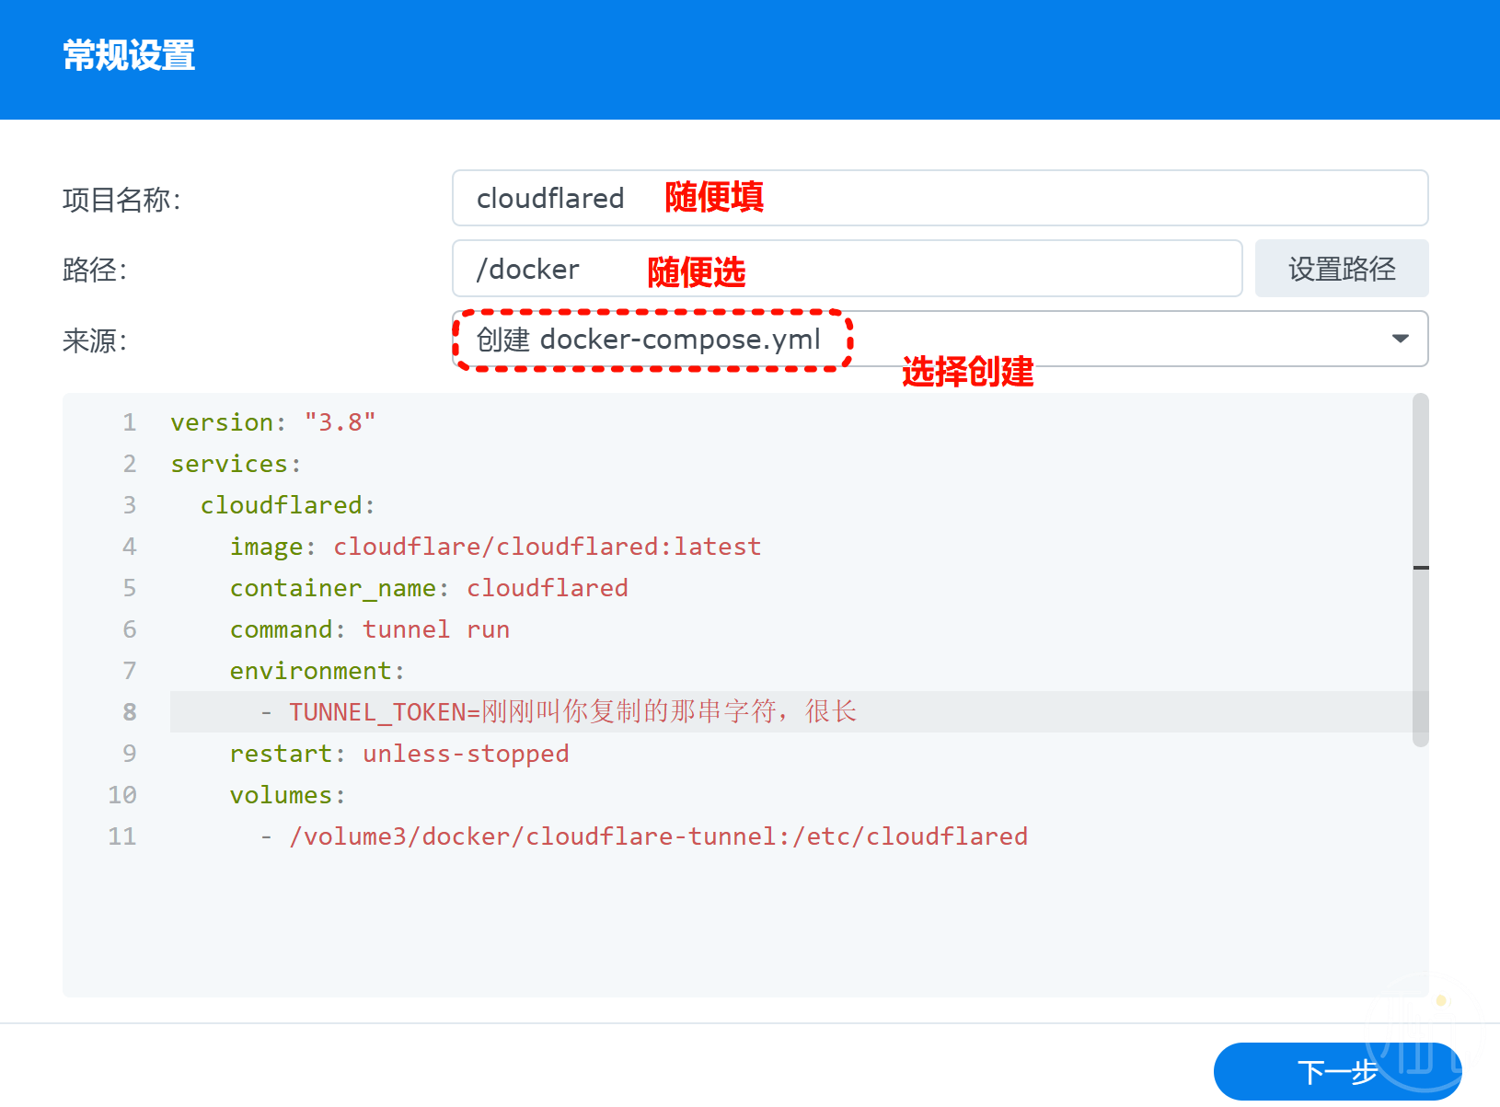The height and width of the screenshot is (1107, 1500).
Task: Place cursor on the services: line
Action: click(237, 464)
